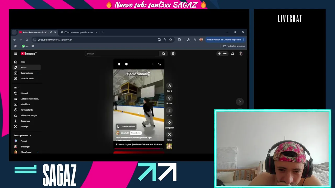Open the comments with 1276 count
The image size is (335, 188).
tap(169, 110)
